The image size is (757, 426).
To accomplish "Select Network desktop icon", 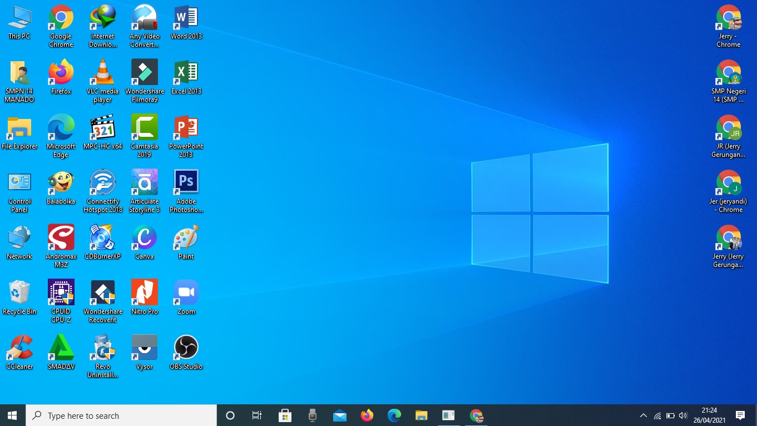I will click(x=19, y=242).
